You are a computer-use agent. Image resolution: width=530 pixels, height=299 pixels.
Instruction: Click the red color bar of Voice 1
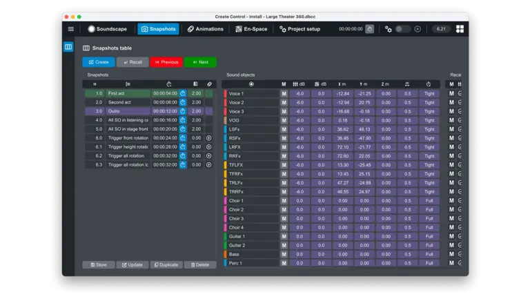[x=225, y=94]
